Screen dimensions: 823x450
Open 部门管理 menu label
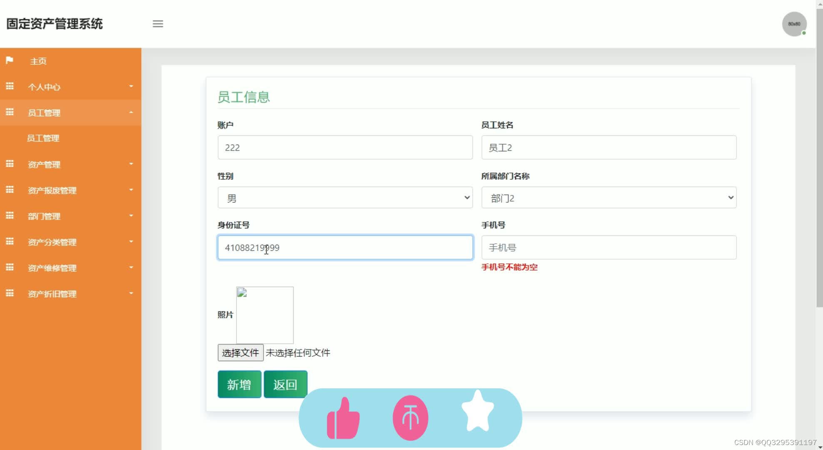44,216
